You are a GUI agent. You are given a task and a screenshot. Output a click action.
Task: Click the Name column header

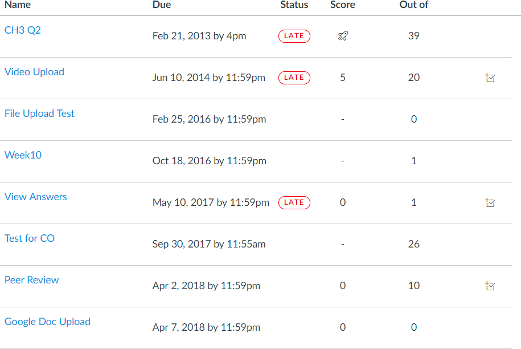18,5
